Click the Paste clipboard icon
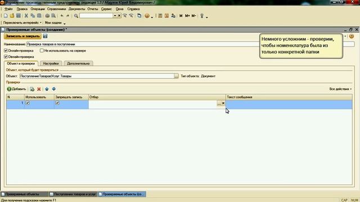360x202 pixels. (x=39, y=16)
